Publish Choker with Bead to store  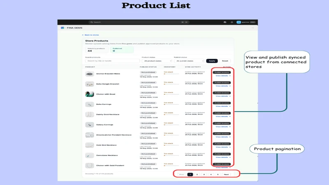coord(222,93)
